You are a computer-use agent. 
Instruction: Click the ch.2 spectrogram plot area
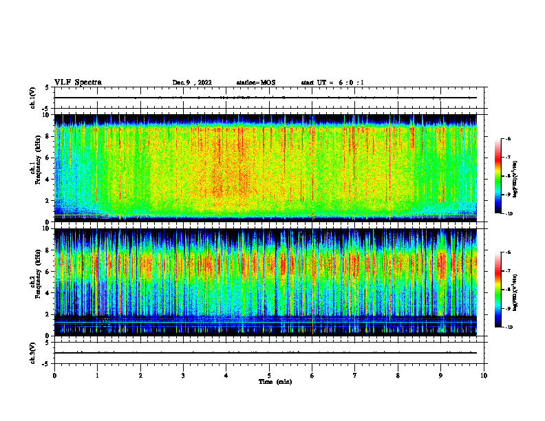(266, 282)
